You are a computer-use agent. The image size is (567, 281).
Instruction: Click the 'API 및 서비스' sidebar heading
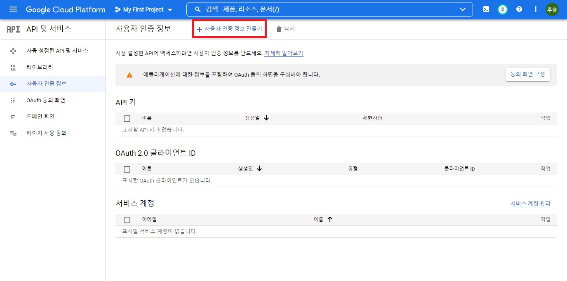point(49,29)
